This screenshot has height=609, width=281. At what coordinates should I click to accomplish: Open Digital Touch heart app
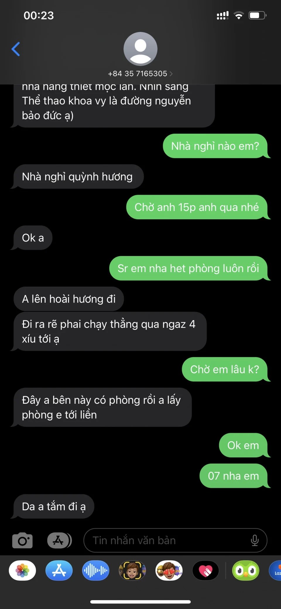pos(205,570)
